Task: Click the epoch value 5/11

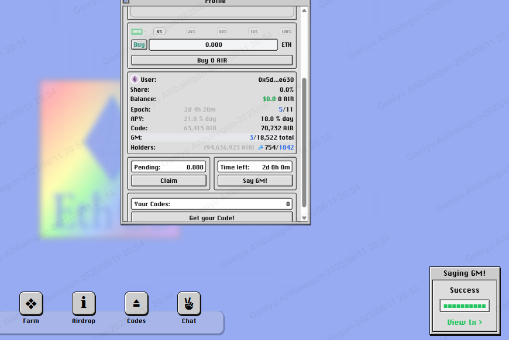Action: (286, 110)
